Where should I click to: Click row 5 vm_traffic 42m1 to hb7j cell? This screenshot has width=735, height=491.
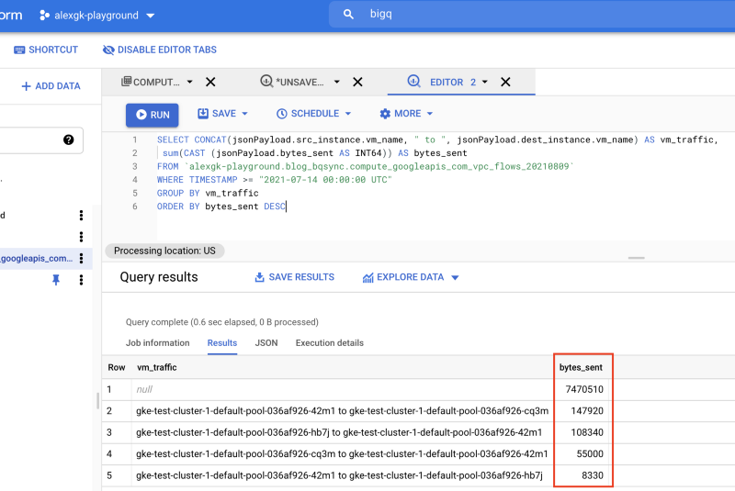(339, 475)
